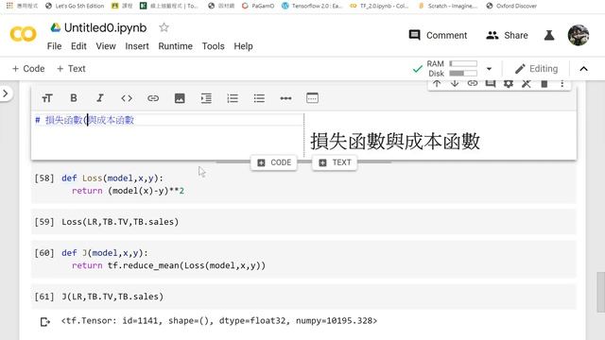Viewport: 605px width, 340px height.
Task: Click the RAM usage bar
Action: coord(463,63)
